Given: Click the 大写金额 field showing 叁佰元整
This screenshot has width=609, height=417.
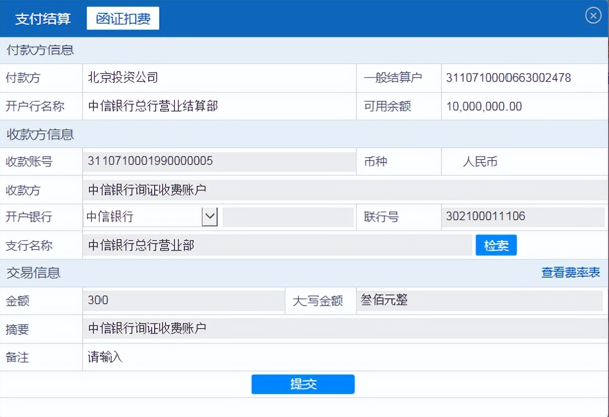Looking at the screenshot, I should coord(479,300).
